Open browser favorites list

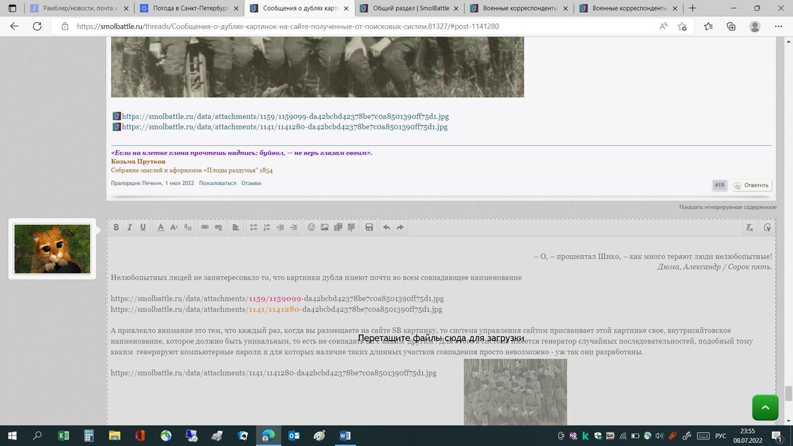[x=708, y=26]
